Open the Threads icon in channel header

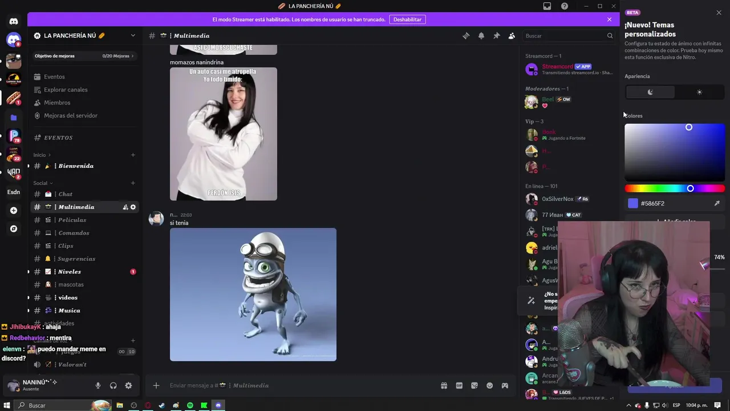(x=466, y=35)
